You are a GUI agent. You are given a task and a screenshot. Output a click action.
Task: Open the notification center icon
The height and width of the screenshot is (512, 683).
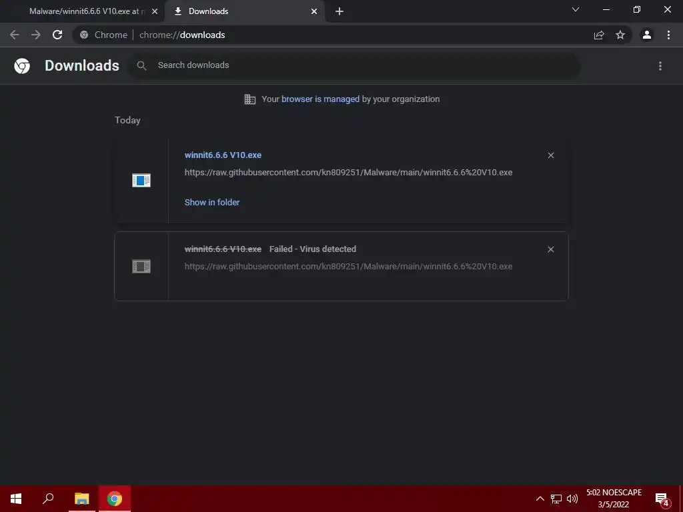662,499
